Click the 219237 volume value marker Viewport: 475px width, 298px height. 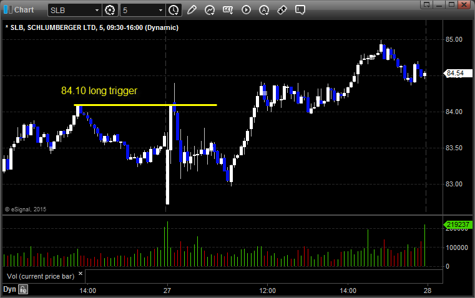(458, 224)
